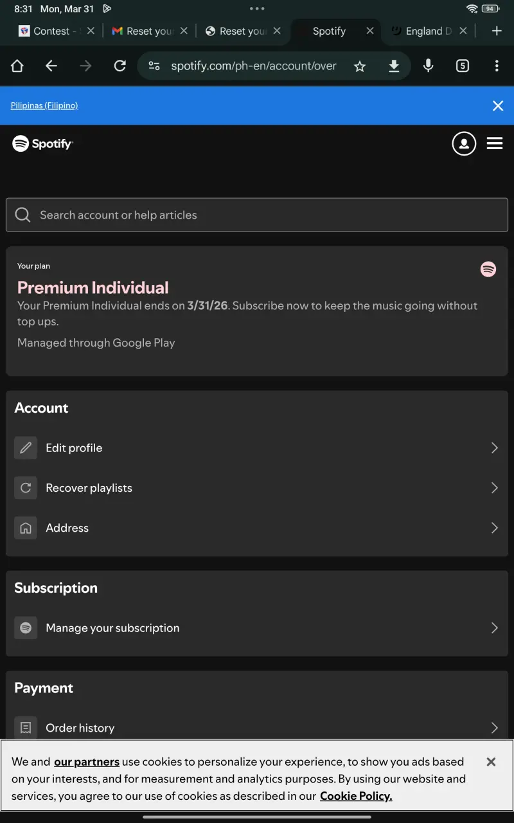The image size is (514, 823).
Task: Click Spotify icon beside Manage your subscription
Action: [x=26, y=628]
